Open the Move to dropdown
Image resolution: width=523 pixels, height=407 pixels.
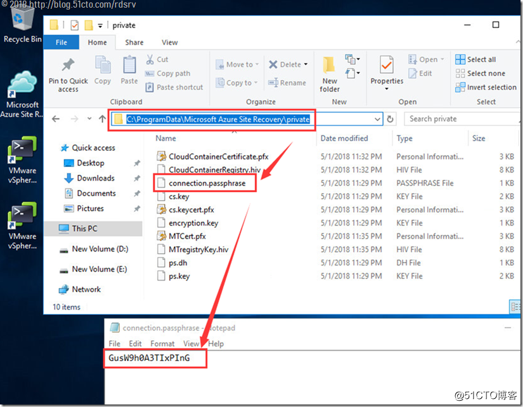(237, 64)
